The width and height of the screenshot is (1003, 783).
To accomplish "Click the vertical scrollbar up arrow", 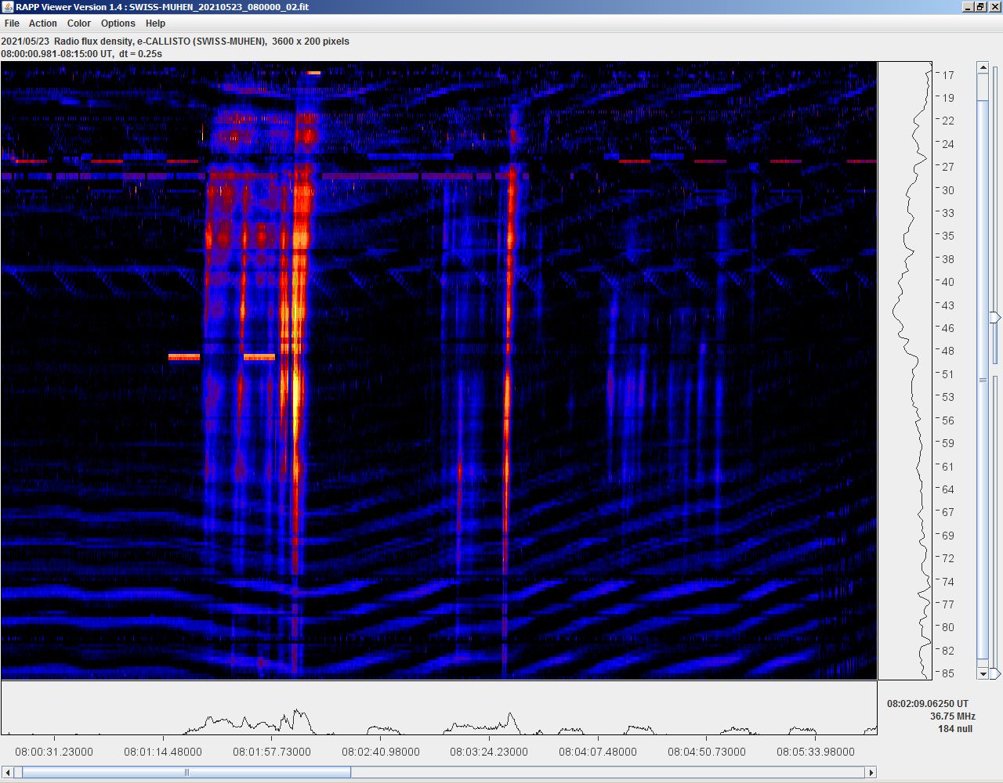I will coord(983,68).
